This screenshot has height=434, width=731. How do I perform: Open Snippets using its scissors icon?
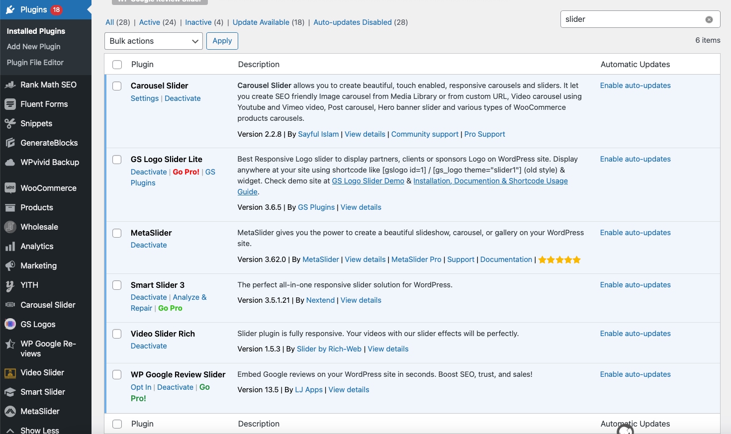pos(10,123)
